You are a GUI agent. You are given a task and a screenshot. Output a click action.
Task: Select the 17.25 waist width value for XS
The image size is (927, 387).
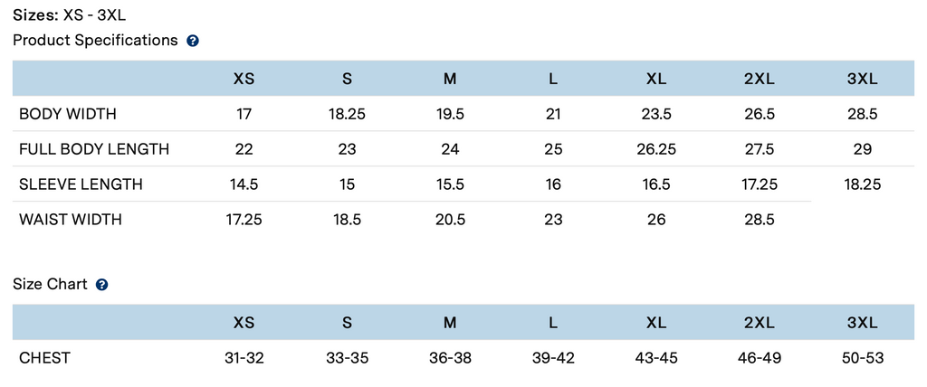pos(244,220)
